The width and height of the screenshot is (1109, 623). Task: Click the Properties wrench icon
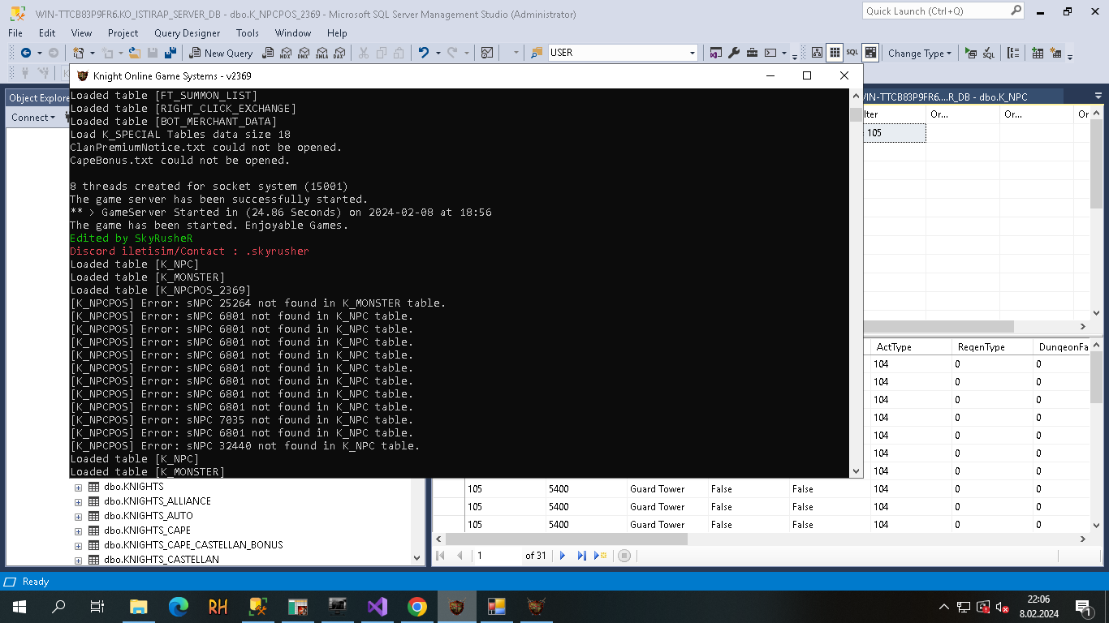(x=734, y=53)
